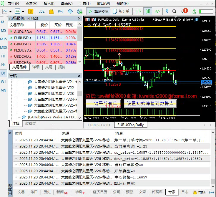
Task: Select the M15 timeframe
Action: 4,39
